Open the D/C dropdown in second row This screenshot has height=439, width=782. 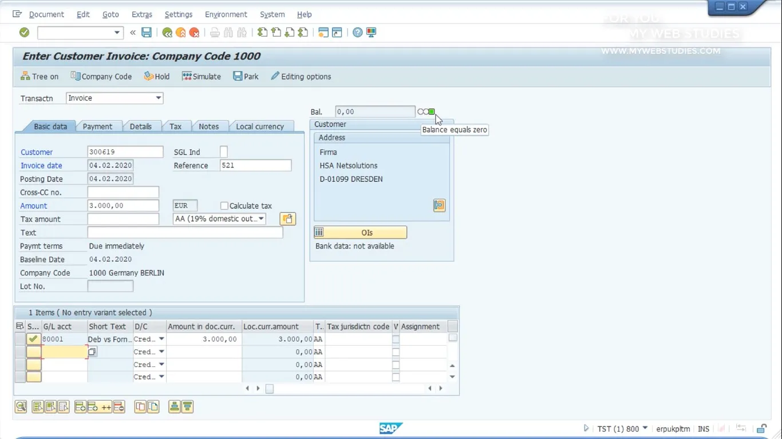pyautogui.click(x=161, y=352)
